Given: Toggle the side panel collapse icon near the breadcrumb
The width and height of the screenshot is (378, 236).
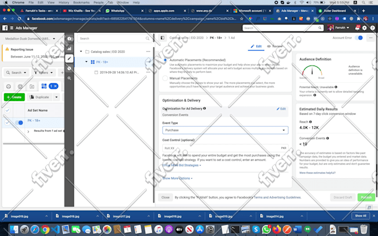Looking at the screenshot, I should tap(162, 38).
